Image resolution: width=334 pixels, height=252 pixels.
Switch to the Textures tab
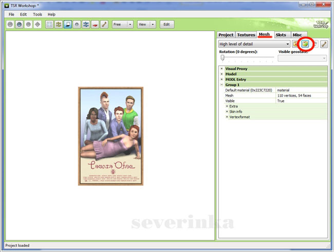click(x=246, y=35)
